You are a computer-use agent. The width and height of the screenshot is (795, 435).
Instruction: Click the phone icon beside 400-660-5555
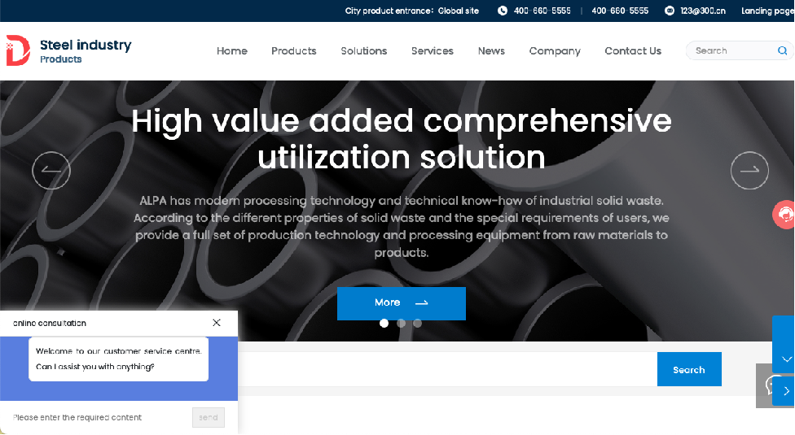click(503, 11)
